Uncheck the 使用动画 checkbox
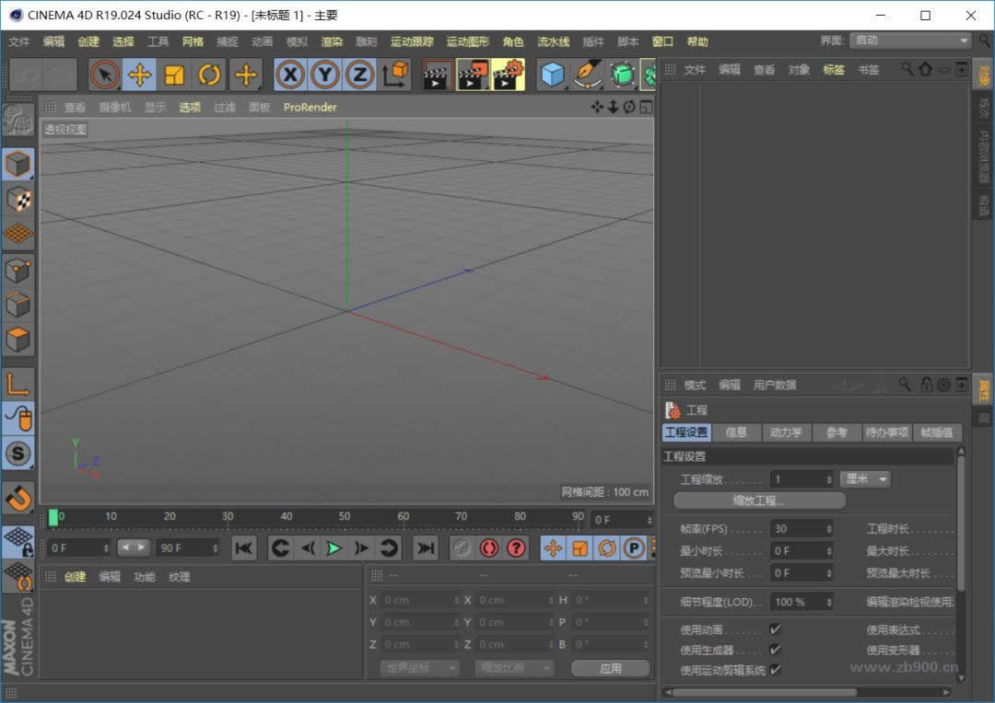 pyautogui.click(x=774, y=628)
